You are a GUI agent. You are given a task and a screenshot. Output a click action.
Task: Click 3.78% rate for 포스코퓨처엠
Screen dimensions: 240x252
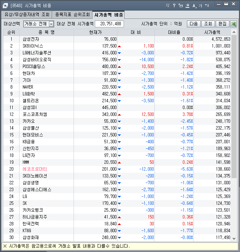pyautogui.click(x=188, y=115)
